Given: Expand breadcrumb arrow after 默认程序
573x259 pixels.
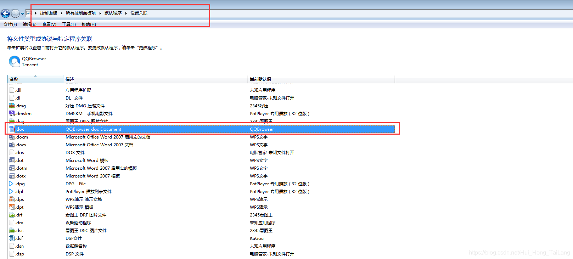Looking at the screenshot, I should (126, 13).
